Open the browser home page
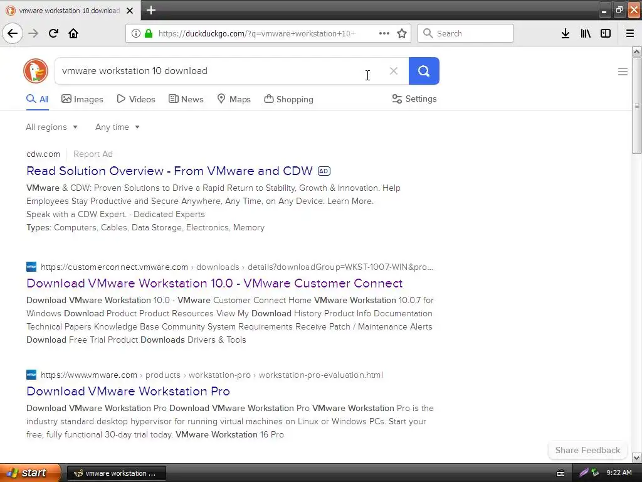Viewport: 642px width, 482px height. (x=73, y=33)
